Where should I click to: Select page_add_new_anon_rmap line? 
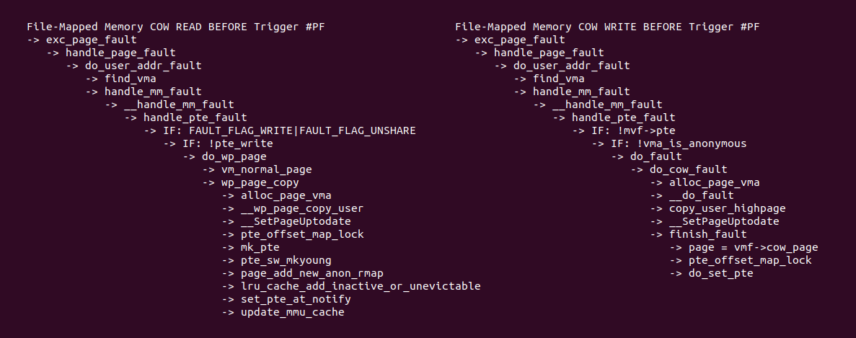(x=312, y=273)
